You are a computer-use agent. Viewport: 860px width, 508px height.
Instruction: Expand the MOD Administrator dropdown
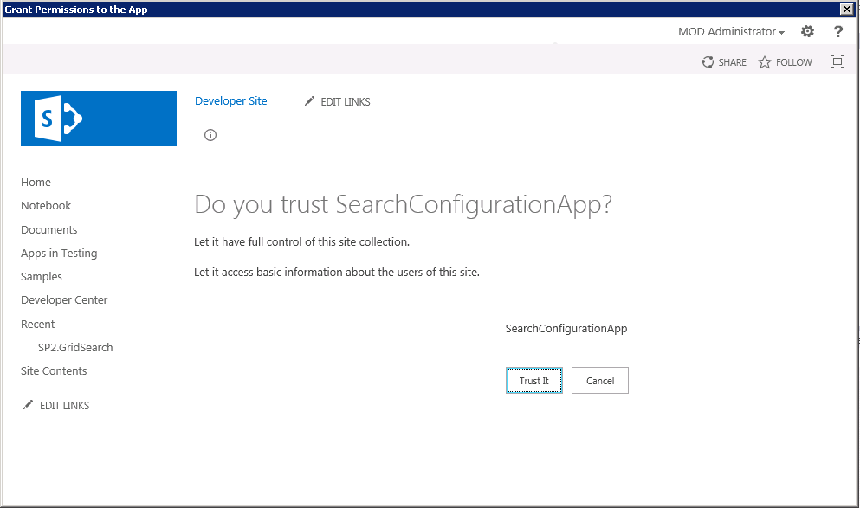731,32
